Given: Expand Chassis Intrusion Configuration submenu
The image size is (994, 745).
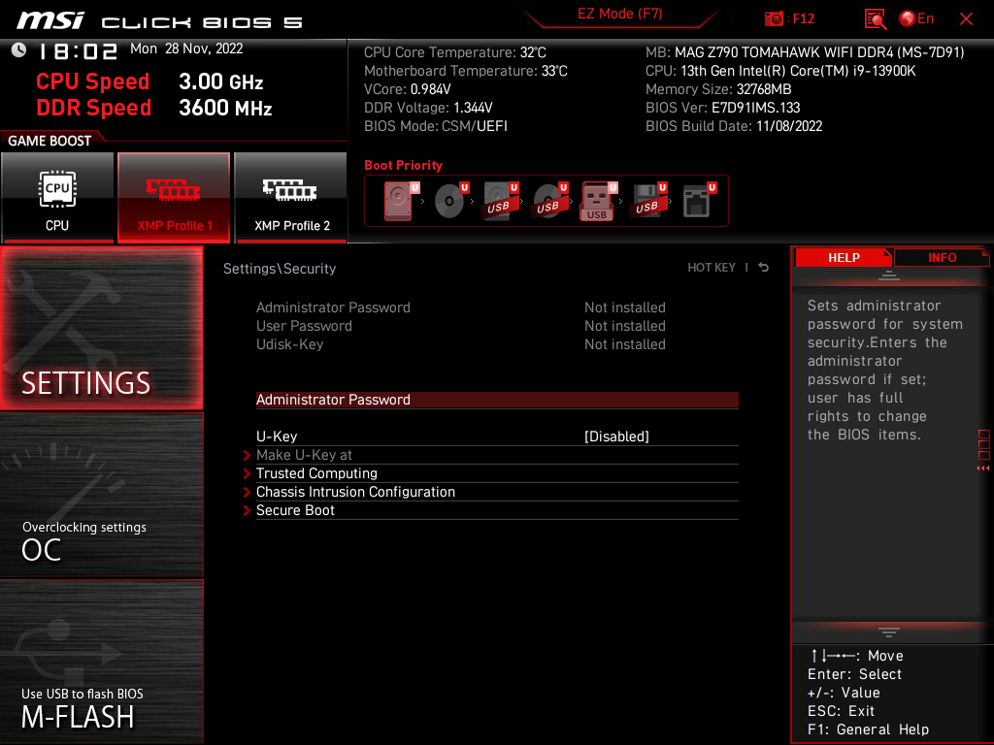Looking at the screenshot, I should tap(497, 492).
